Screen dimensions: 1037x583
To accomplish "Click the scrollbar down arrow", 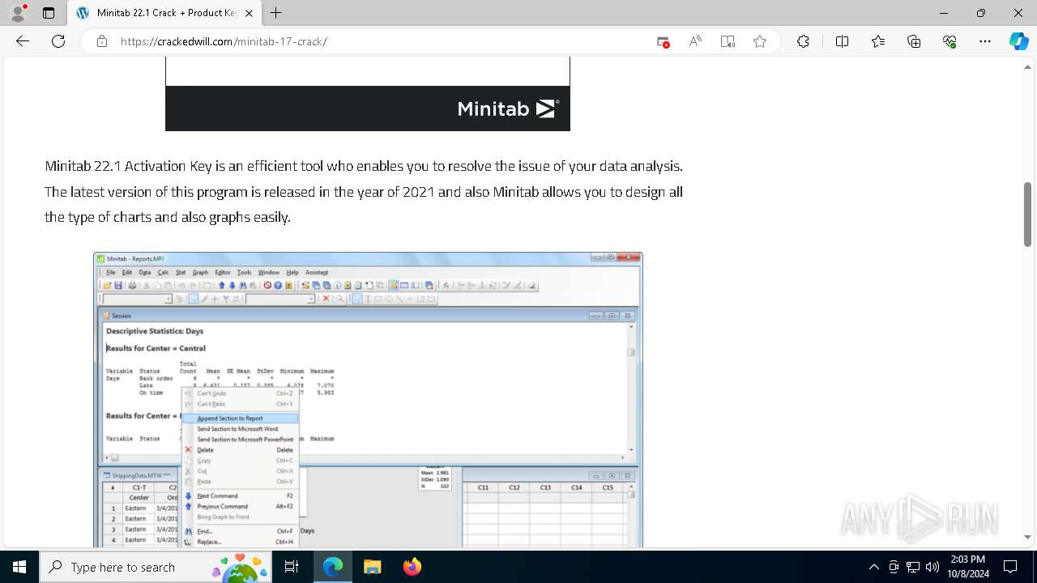I will click(1028, 538).
